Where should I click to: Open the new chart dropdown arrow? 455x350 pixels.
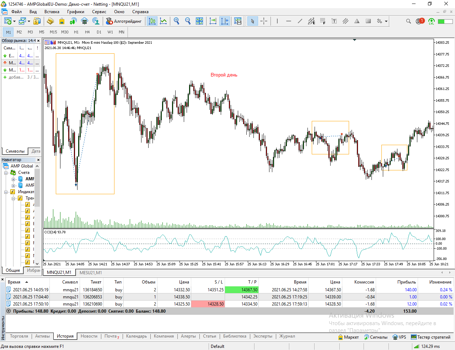[x=14, y=21]
